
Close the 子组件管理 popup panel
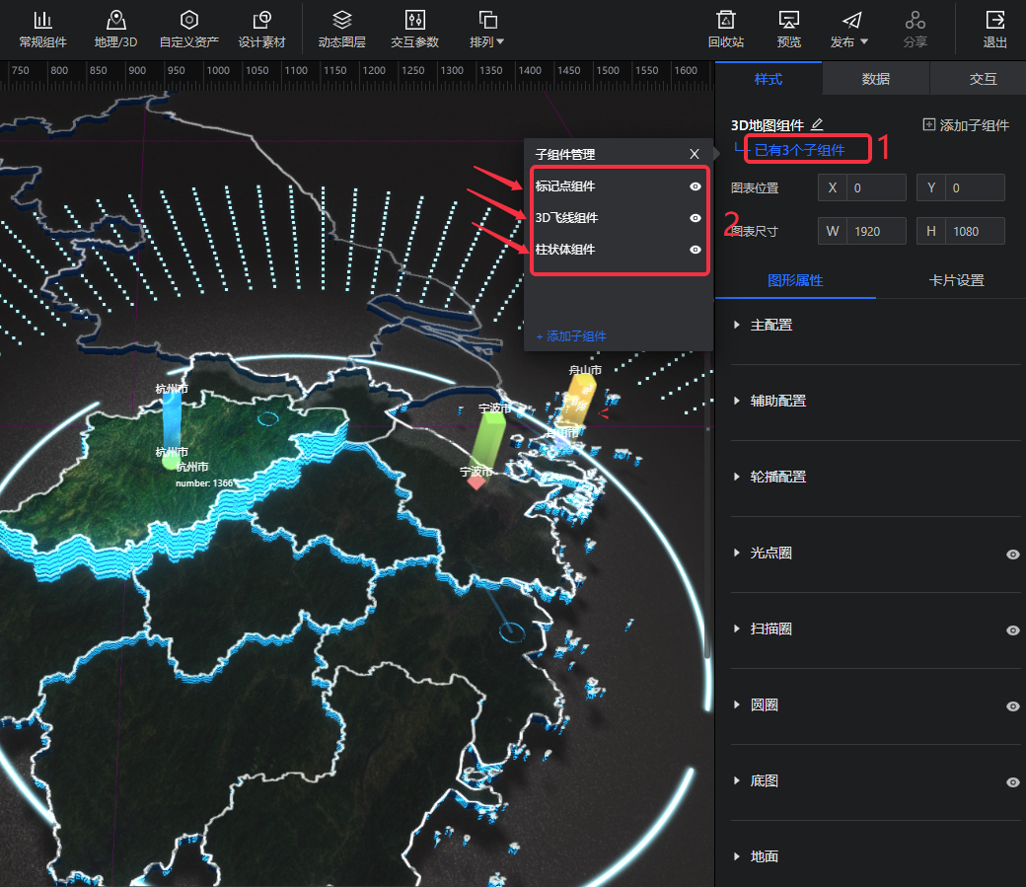(695, 154)
